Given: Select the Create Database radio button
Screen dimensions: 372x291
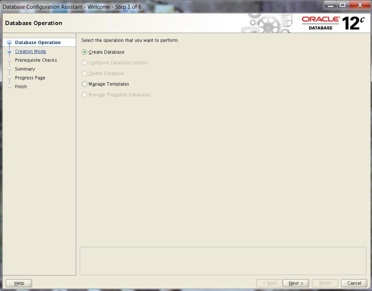Looking at the screenshot, I should (x=84, y=52).
